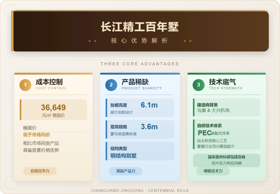Viewport: 280px width, 194px height.
Task: Click the bottom-right corner ring ornament
Action: 269,183
